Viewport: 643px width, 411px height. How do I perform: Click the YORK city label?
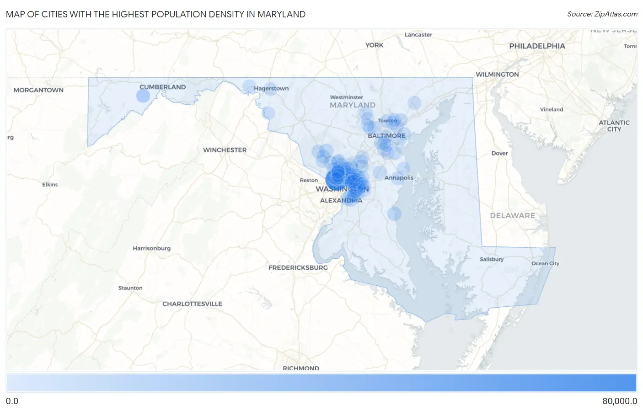point(374,45)
